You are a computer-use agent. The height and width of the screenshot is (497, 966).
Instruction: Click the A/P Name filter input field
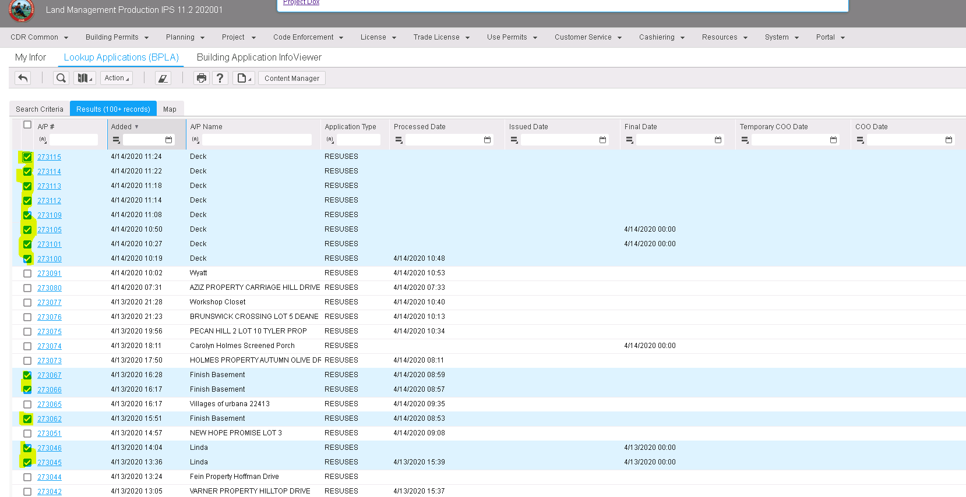click(257, 140)
